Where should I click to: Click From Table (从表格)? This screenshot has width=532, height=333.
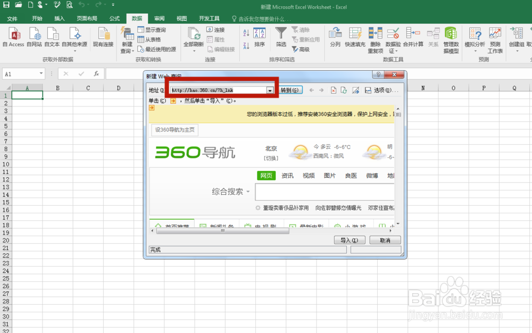click(x=149, y=40)
